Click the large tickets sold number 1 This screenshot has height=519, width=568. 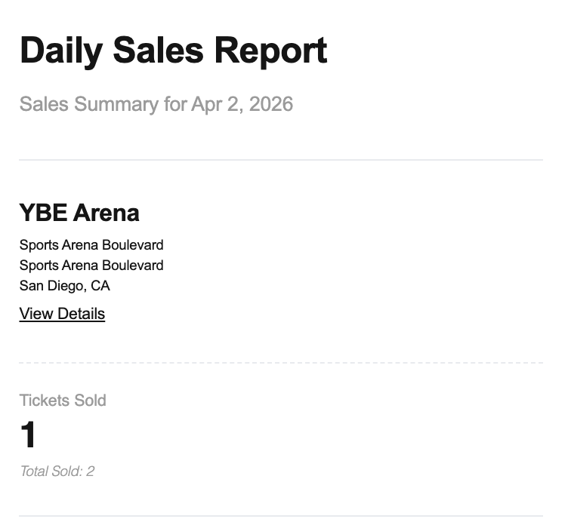click(28, 435)
